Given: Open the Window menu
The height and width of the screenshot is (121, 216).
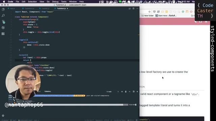Looking at the screenshot, I should tap(73, 2).
